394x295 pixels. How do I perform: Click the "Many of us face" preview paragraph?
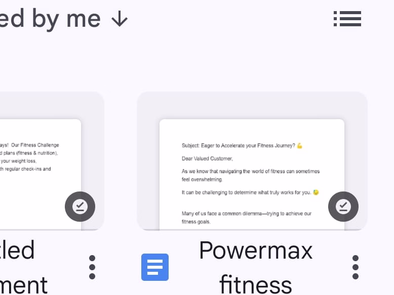247,218
